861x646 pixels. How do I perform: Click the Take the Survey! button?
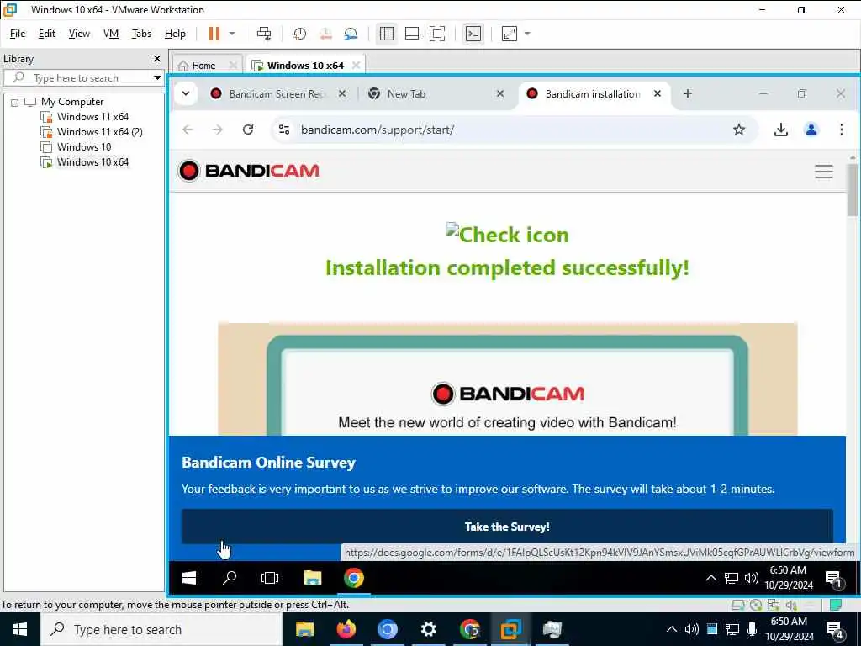point(507,527)
